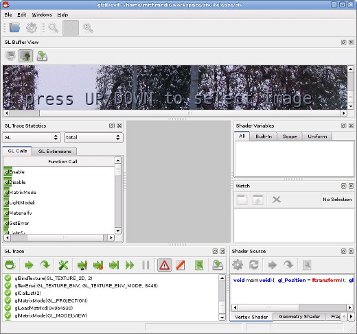Jump to user defined call icon
Viewport: 357px width, 334px height.
tap(114, 265)
